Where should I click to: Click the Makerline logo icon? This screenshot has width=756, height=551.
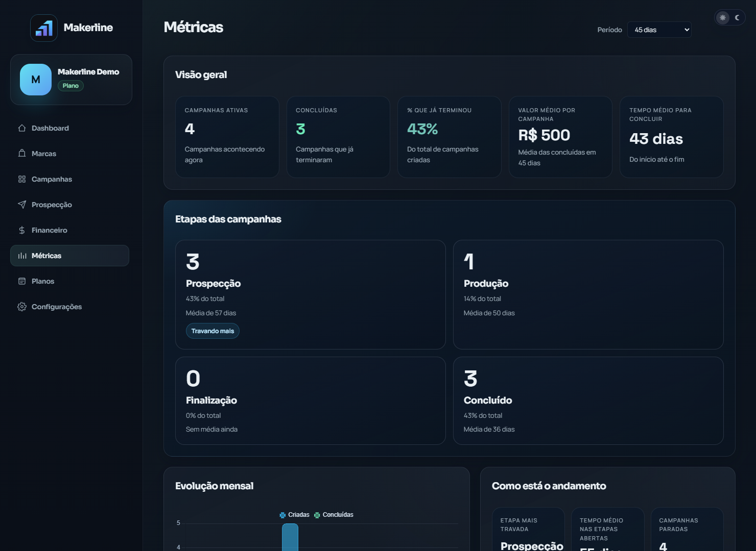44,28
